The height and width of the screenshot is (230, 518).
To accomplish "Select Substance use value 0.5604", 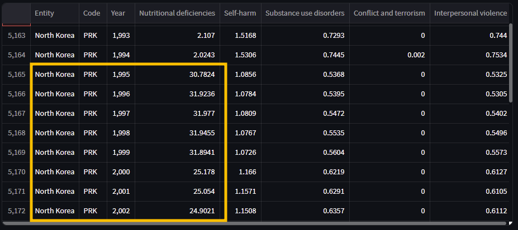I will coord(305,153).
